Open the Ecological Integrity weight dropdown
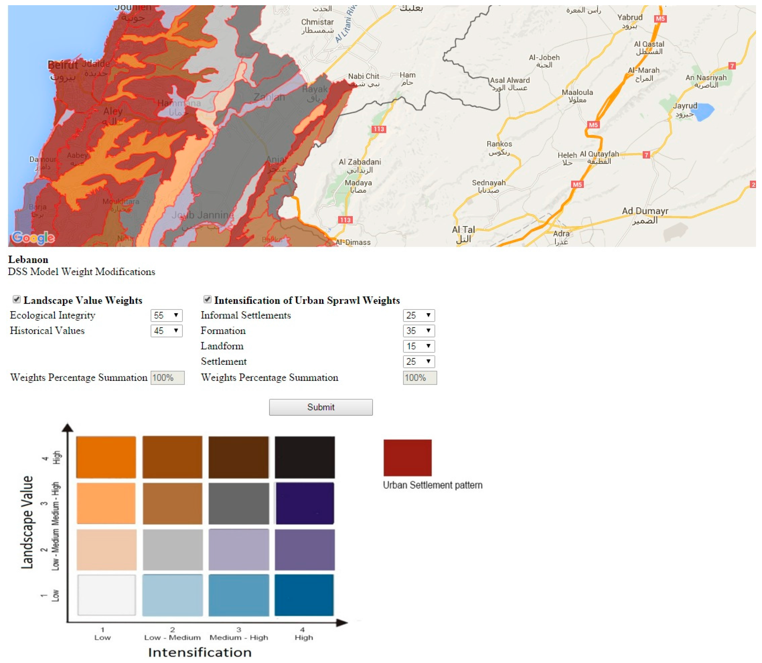The width and height of the screenshot is (762, 663). pyautogui.click(x=166, y=315)
